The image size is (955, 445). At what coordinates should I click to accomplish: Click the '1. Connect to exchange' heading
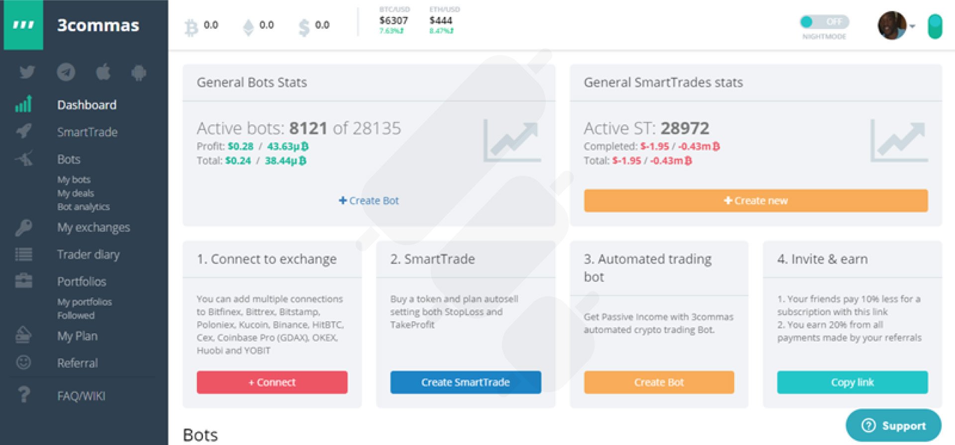click(267, 259)
